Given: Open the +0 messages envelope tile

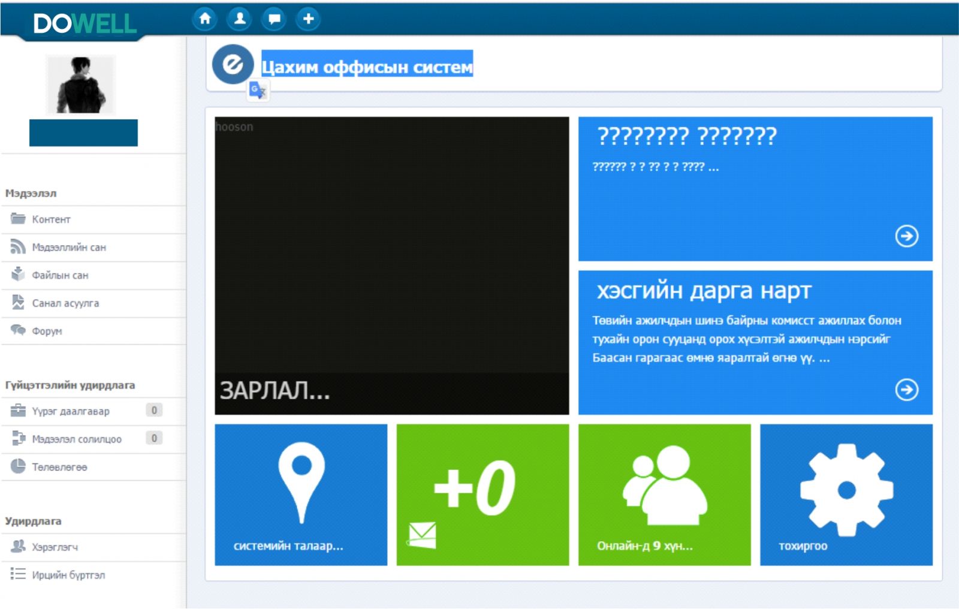Looking at the screenshot, I should [482, 495].
